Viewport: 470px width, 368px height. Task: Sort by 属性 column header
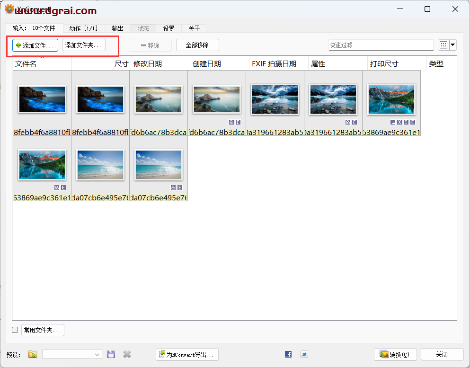point(337,63)
